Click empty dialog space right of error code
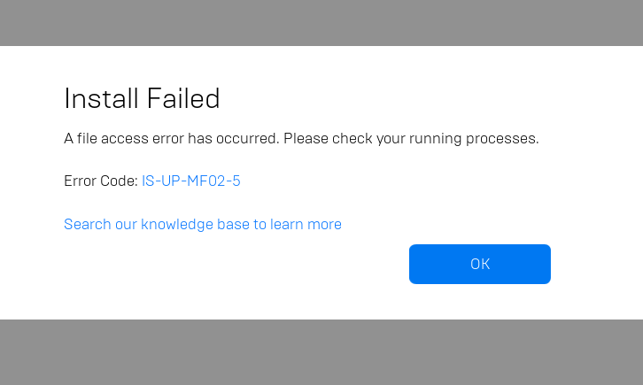This screenshot has width=643, height=385. pyautogui.click(x=410, y=181)
